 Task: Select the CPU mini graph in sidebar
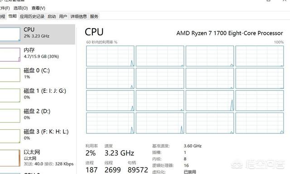(10, 34)
